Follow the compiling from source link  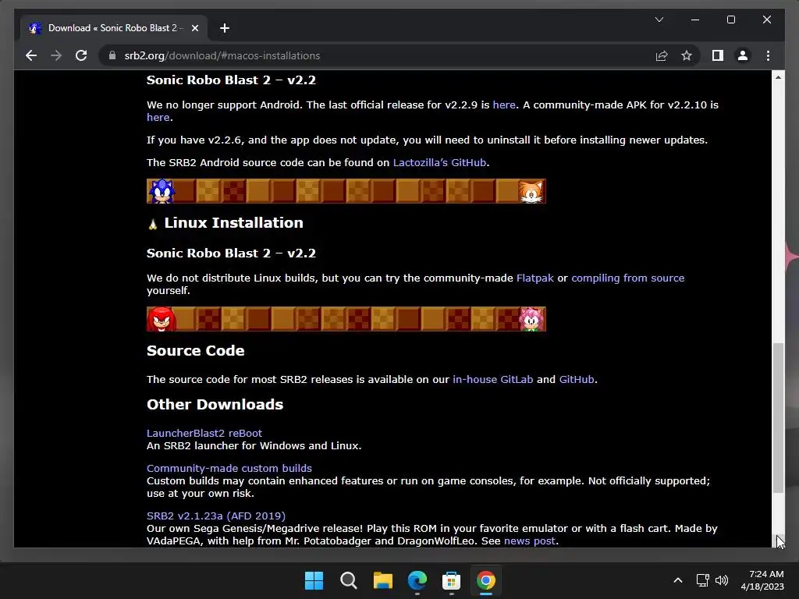pos(628,278)
